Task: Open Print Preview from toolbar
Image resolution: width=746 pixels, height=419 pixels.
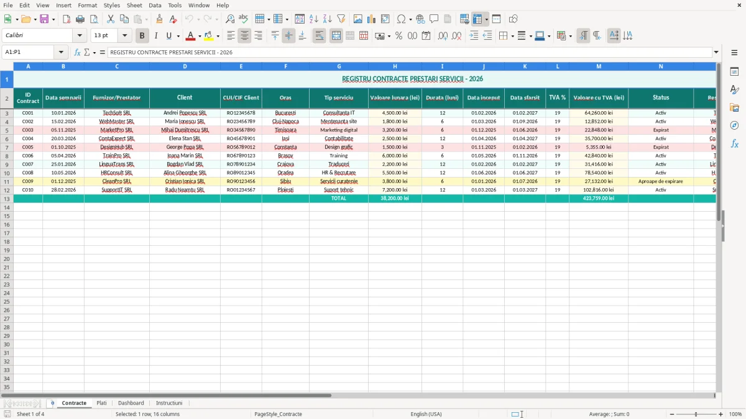Action: [94, 19]
